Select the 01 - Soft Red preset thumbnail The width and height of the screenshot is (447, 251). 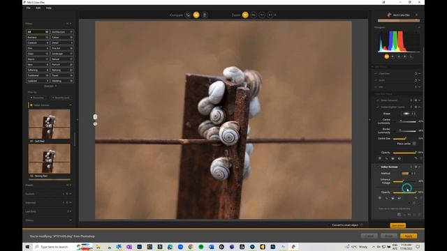[x=50, y=124]
